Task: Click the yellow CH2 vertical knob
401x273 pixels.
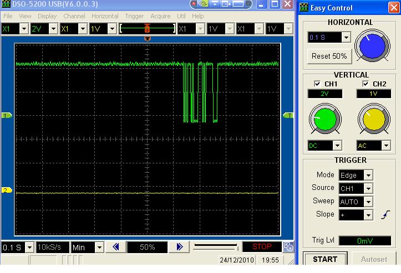Action: click(374, 119)
